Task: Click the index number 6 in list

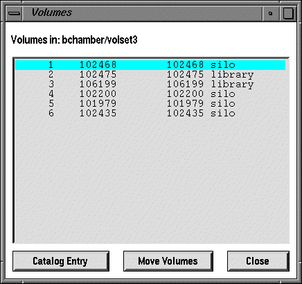Action: pyautogui.click(x=51, y=113)
